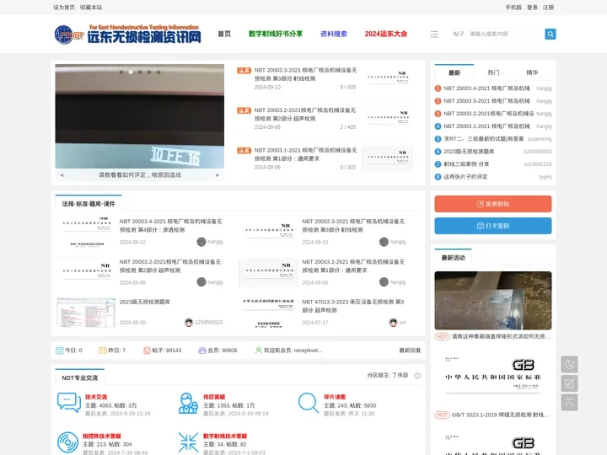Open the 评片读图 magnifier forum icon
The image size is (607, 455).
click(309, 403)
